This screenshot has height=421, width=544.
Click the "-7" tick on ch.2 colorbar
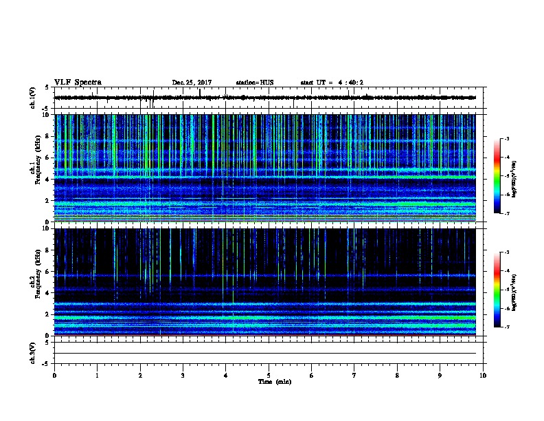pos(507,327)
